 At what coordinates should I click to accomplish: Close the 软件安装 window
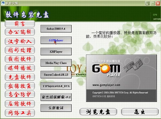(x=158, y=3)
